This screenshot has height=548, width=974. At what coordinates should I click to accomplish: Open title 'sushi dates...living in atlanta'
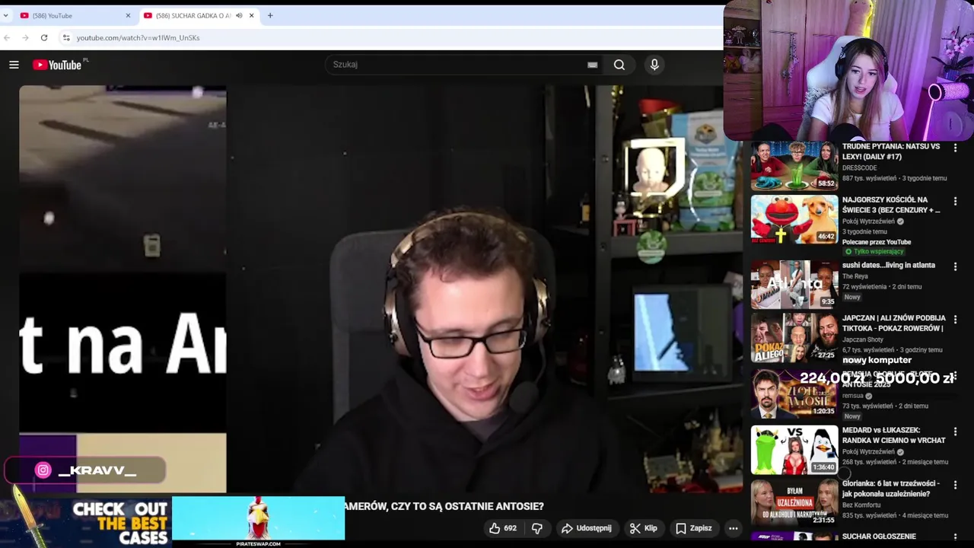pyautogui.click(x=889, y=266)
